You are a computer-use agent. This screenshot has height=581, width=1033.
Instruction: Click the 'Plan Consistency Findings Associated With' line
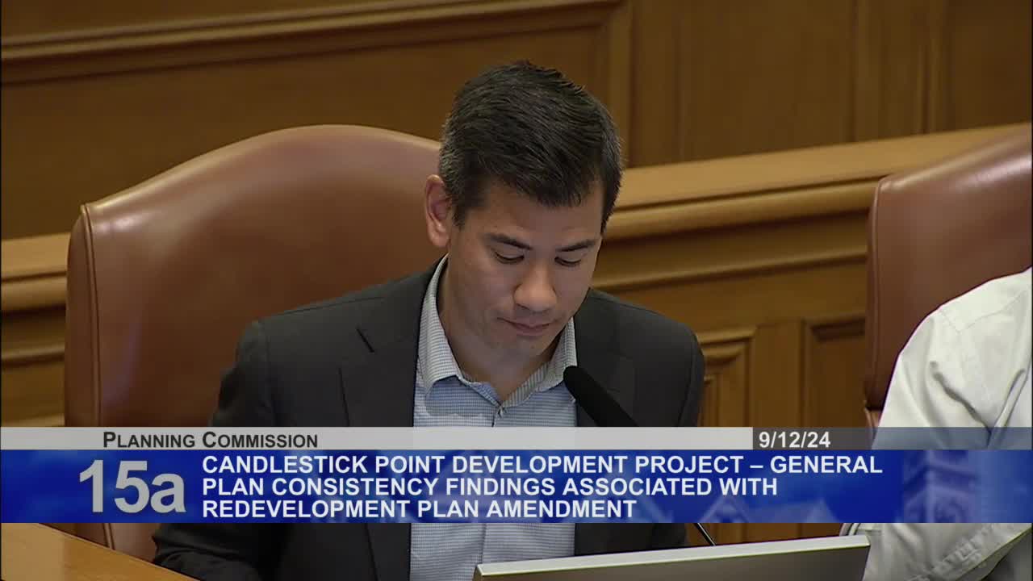coord(489,487)
